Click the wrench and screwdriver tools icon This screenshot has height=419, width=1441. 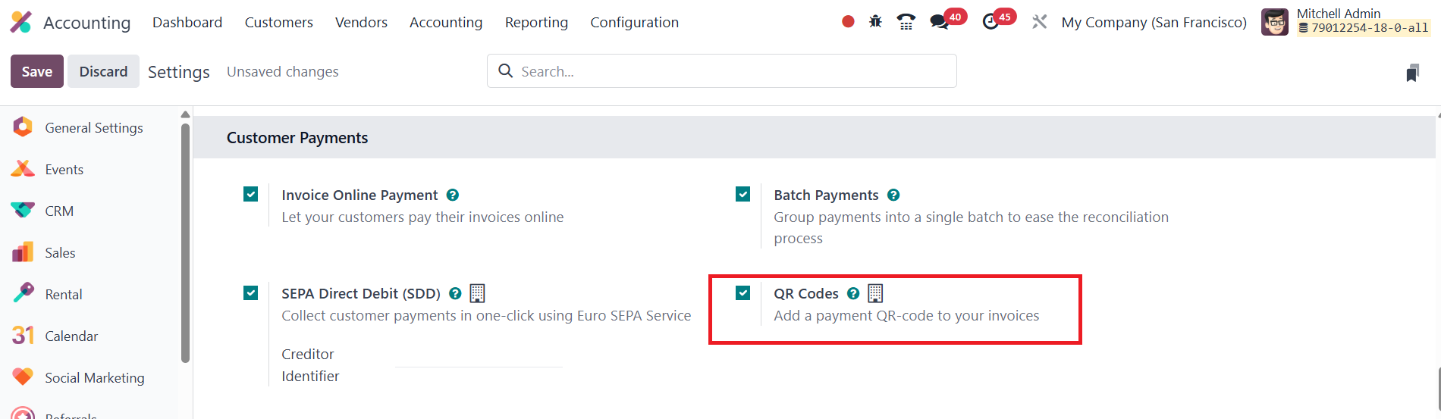[1039, 22]
